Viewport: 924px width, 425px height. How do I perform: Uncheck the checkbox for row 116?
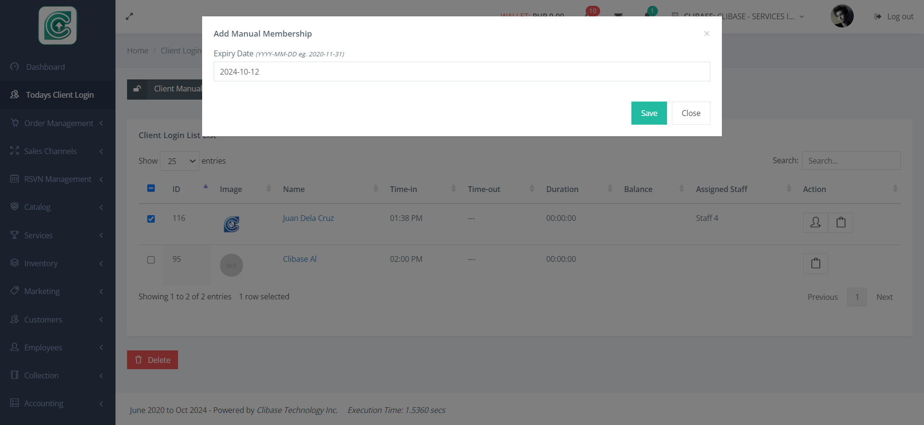[x=151, y=219]
